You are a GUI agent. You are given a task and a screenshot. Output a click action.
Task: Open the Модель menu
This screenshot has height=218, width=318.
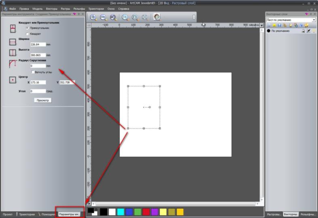coord(38,9)
